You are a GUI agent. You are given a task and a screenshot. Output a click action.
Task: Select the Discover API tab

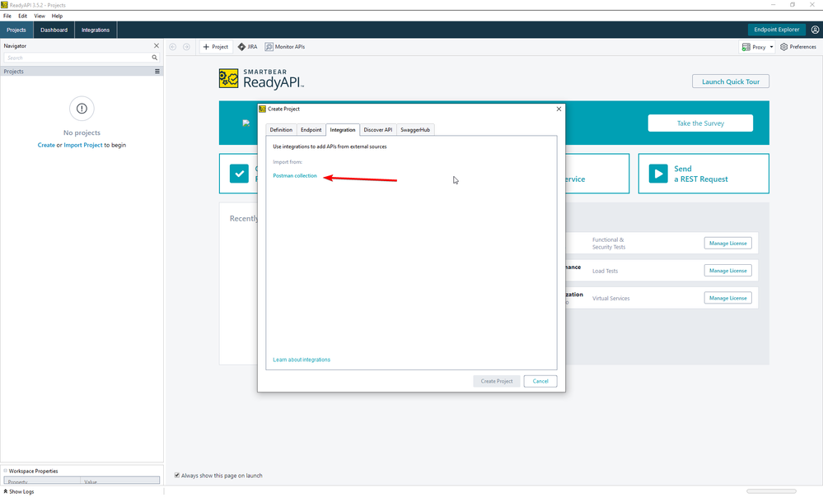[378, 130]
